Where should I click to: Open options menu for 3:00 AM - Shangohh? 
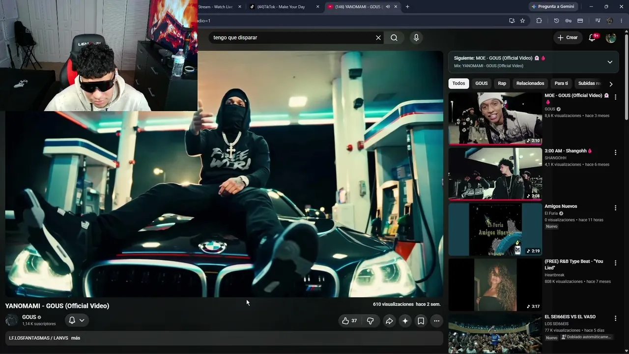[x=615, y=153]
